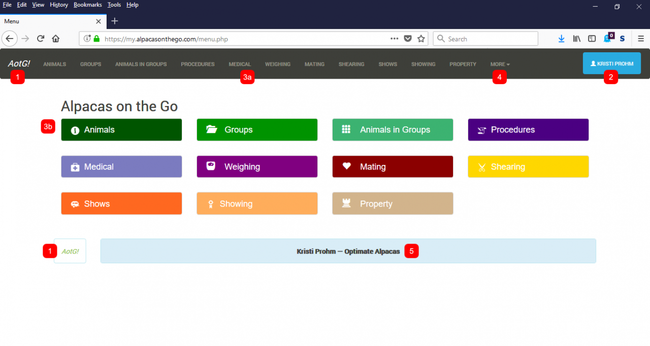Click the browser Forward arrow

(x=25, y=39)
